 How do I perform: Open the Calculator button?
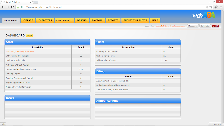point(205,26)
